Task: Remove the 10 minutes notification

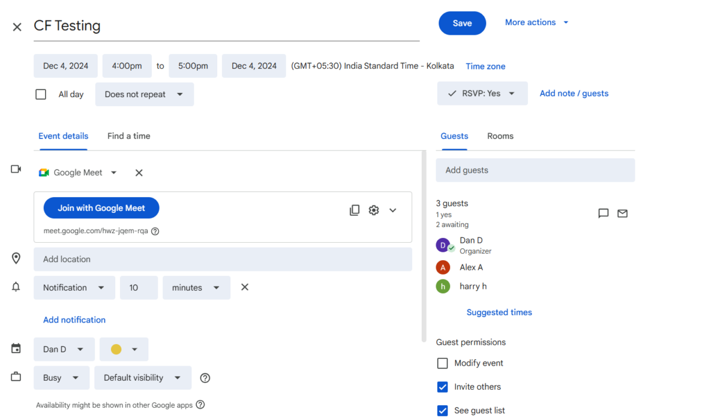Action: (x=245, y=287)
